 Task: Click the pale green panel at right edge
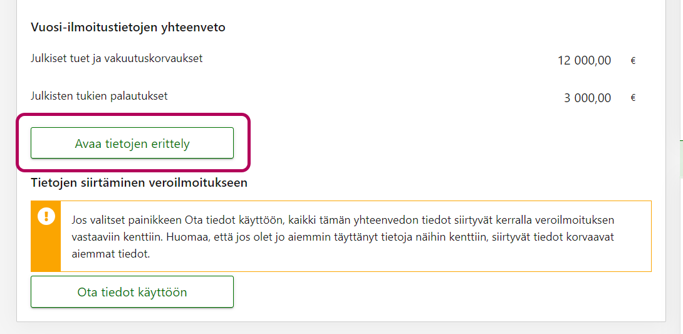(680, 160)
